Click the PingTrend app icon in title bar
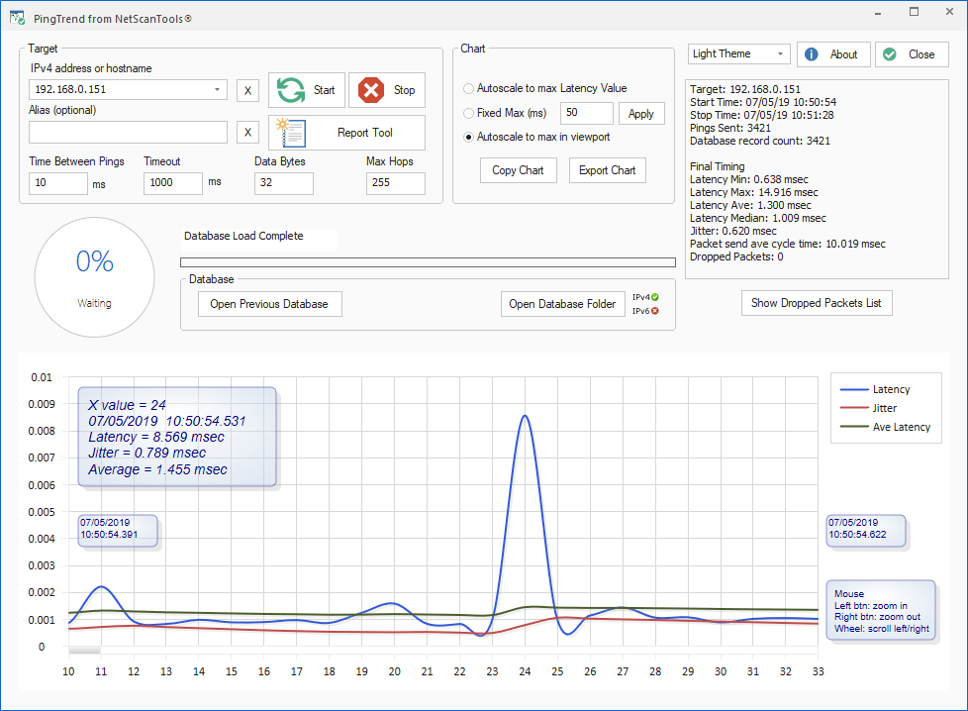This screenshot has width=968, height=711. (17, 18)
